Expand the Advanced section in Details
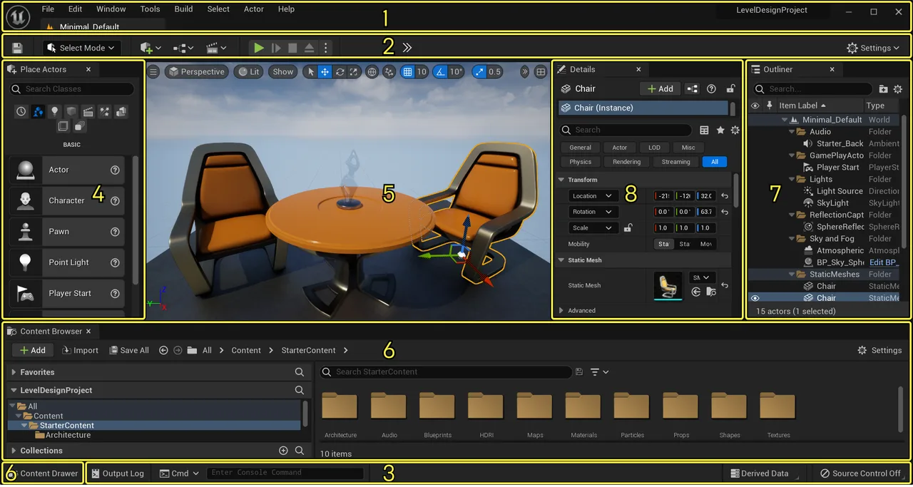Screen dimensions: 913x487 pos(561,311)
